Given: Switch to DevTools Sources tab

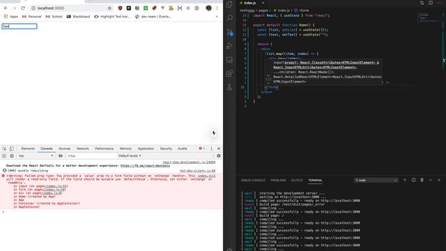Looking at the screenshot, I should [65, 149].
